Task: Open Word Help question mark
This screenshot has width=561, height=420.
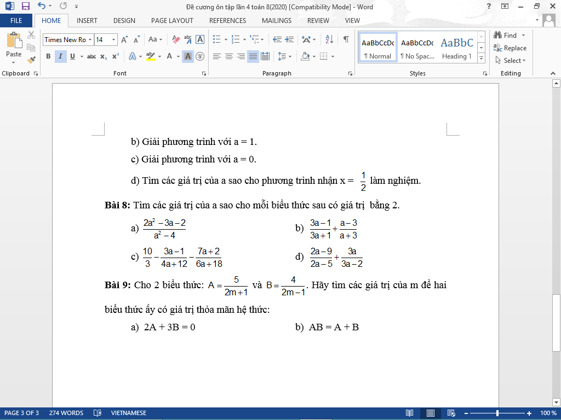Action: pos(489,6)
